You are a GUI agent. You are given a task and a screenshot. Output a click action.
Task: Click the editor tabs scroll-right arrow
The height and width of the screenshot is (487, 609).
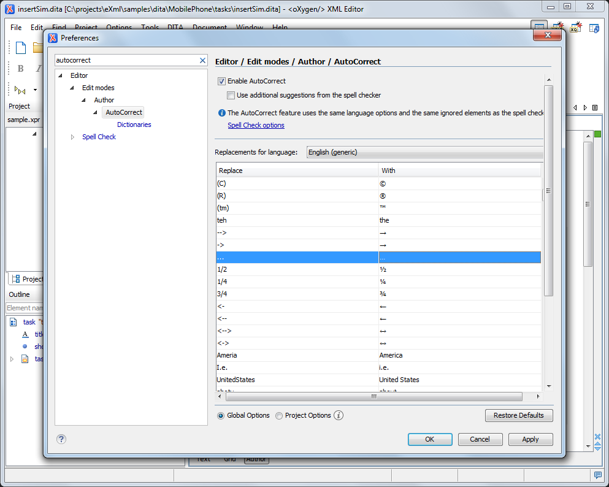click(x=585, y=107)
